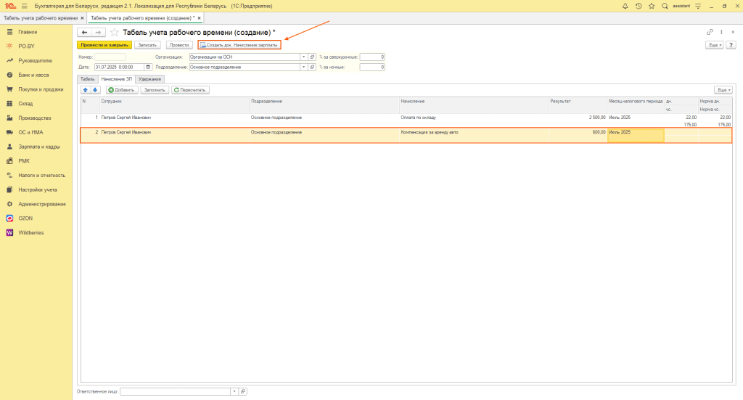This screenshot has height=400, width=743.
Task: Open help with the question mark
Action: (x=731, y=45)
